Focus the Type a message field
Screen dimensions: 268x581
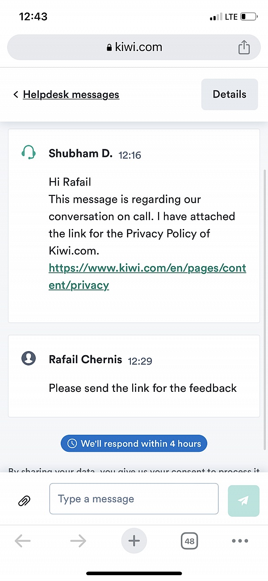tap(134, 499)
